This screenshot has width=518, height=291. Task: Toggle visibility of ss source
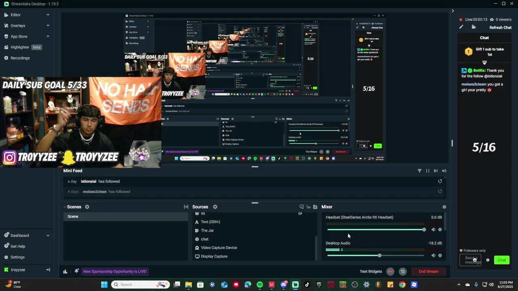(x=300, y=213)
